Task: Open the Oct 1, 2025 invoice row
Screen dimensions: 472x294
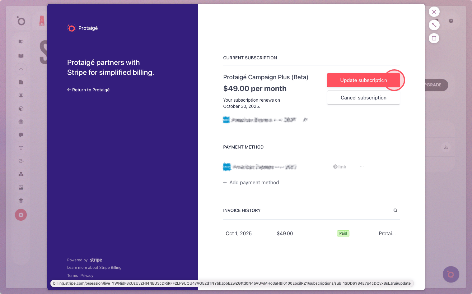Action: [239, 233]
